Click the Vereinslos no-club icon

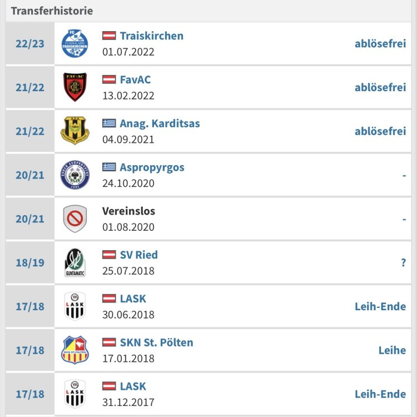75,219
